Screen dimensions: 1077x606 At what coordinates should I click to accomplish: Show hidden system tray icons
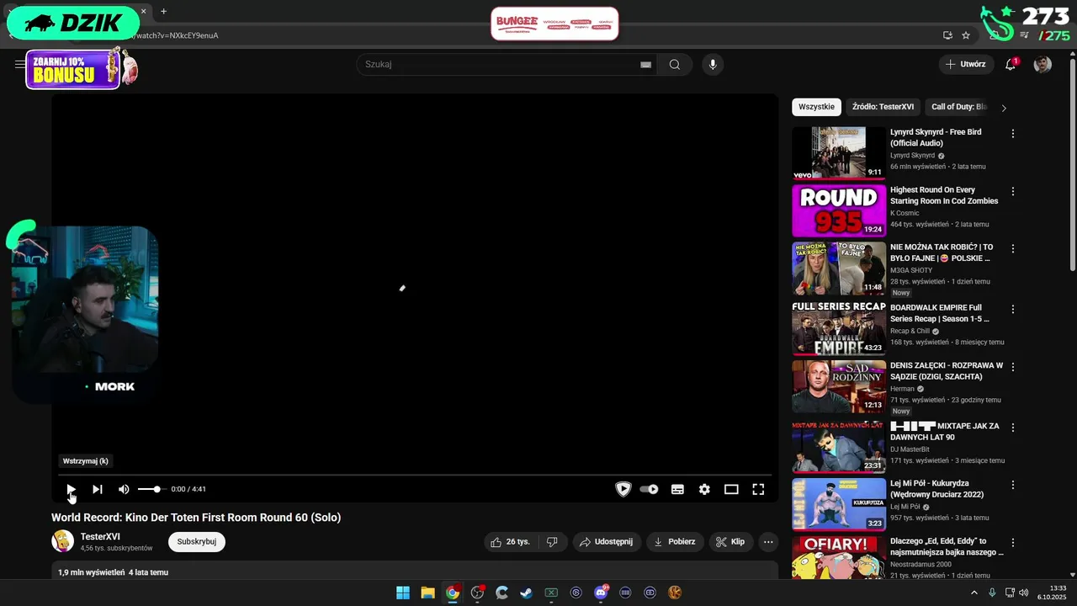tap(974, 593)
